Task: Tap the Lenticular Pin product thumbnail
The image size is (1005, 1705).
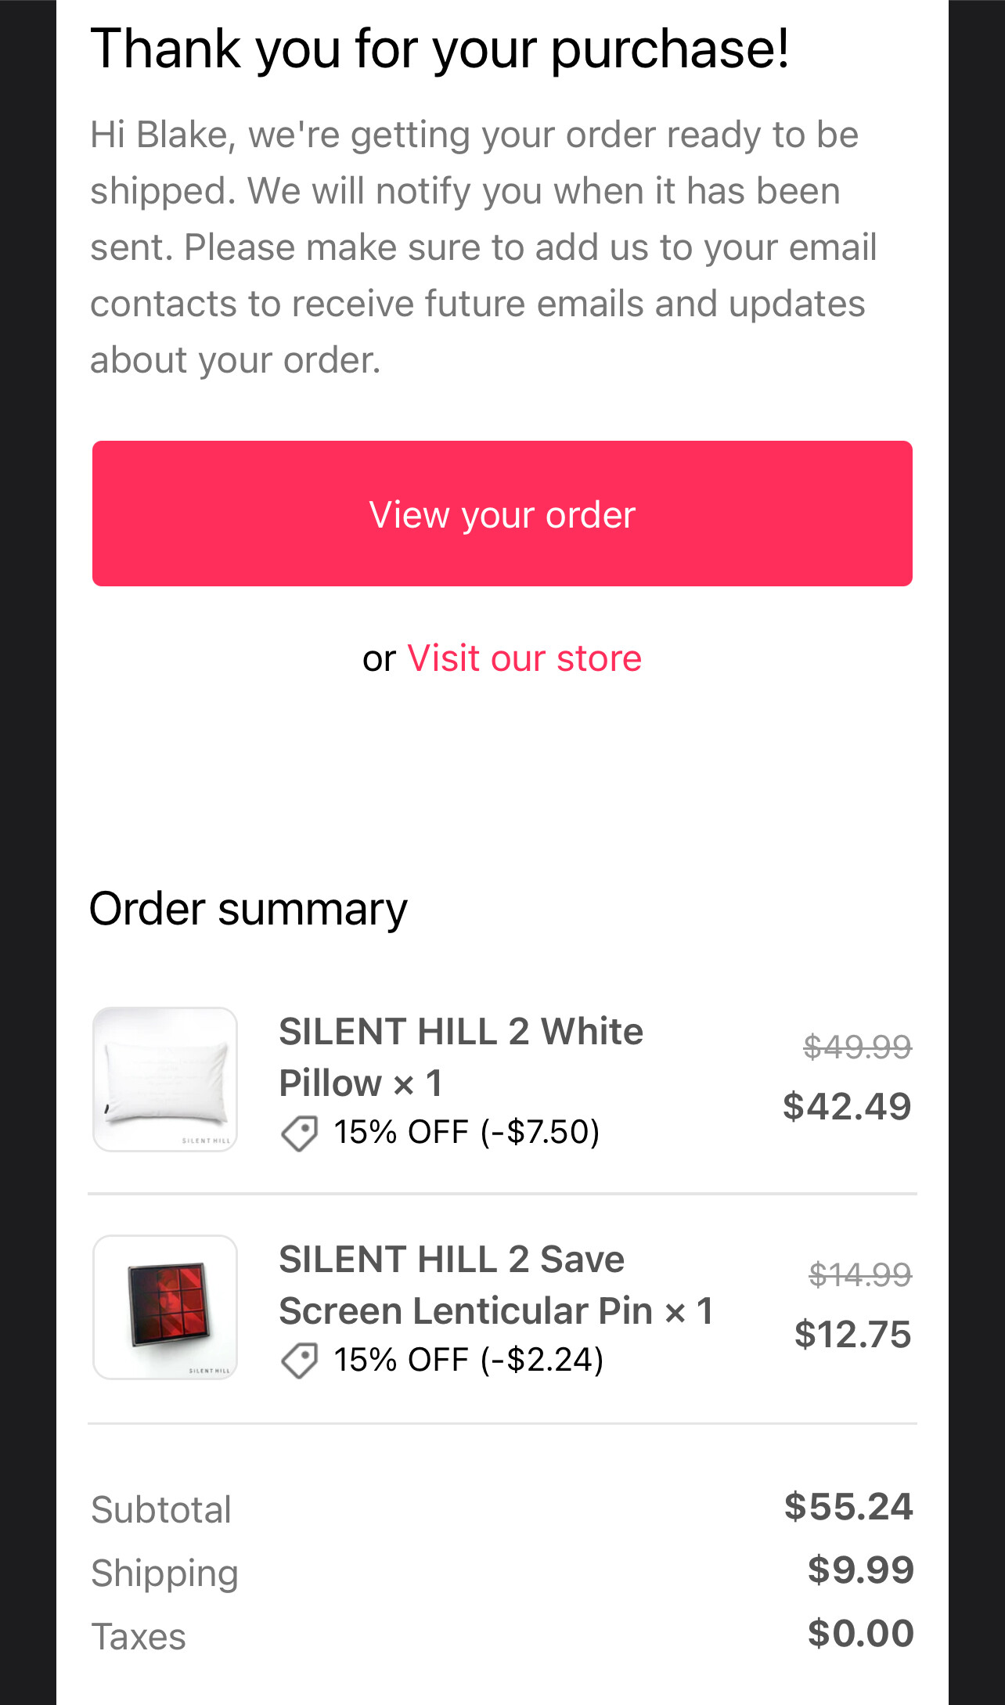Action: coord(165,1307)
